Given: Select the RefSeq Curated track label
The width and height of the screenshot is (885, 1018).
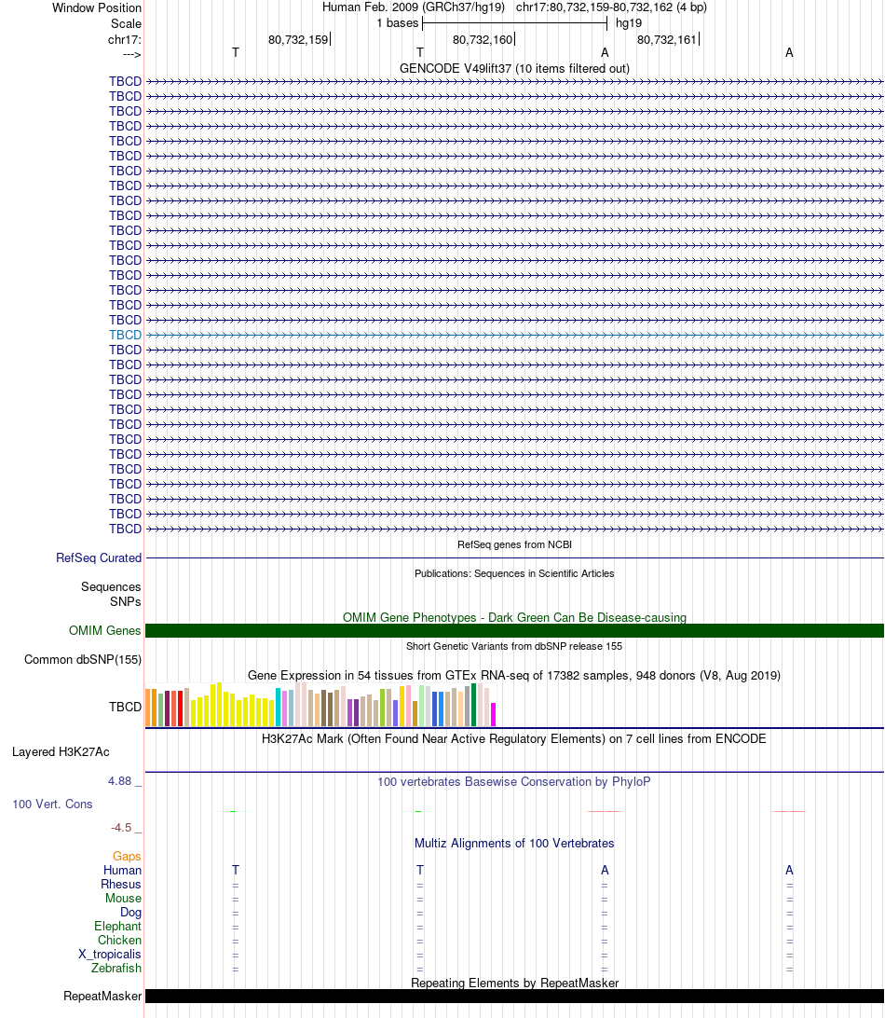Looking at the screenshot, I should click(99, 557).
